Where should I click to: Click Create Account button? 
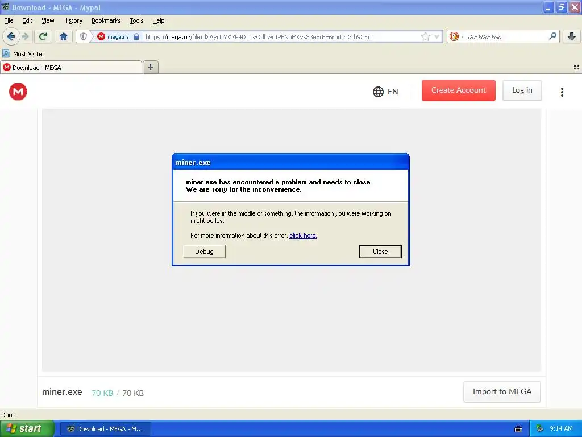(x=459, y=90)
